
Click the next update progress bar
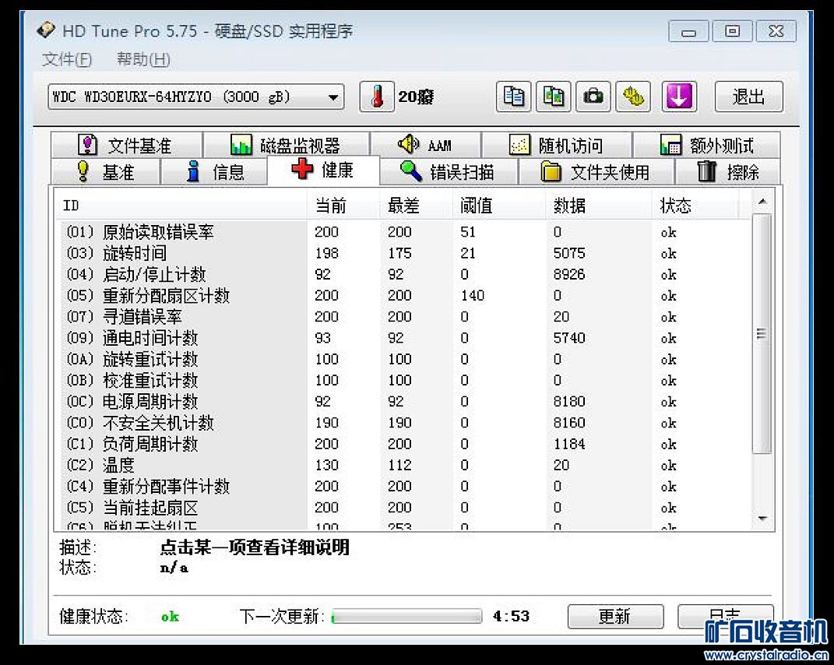(406, 616)
